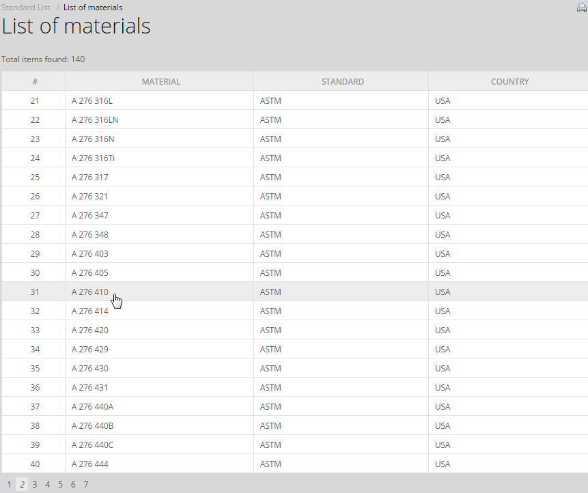This screenshot has height=493, width=588.
Task: Click the COUNTRY column header
Action: 509,82
